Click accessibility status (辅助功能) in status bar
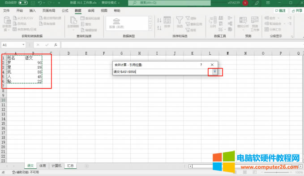304x176 pixels. tap(26, 172)
